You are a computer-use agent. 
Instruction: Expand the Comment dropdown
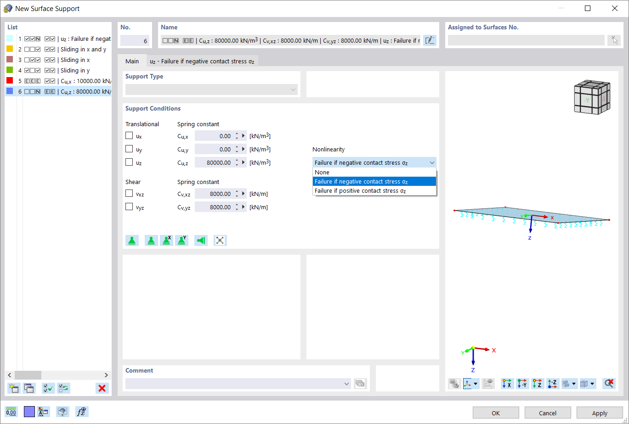point(347,384)
